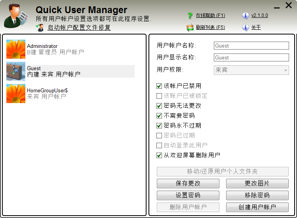Open 在线帮助 (F1) link

point(210,16)
